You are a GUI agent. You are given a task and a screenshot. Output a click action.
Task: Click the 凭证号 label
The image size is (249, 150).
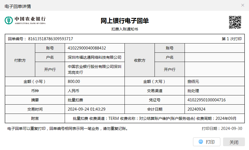coord(155,100)
